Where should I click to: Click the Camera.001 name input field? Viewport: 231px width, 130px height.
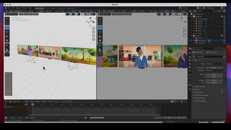click(209, 57)
